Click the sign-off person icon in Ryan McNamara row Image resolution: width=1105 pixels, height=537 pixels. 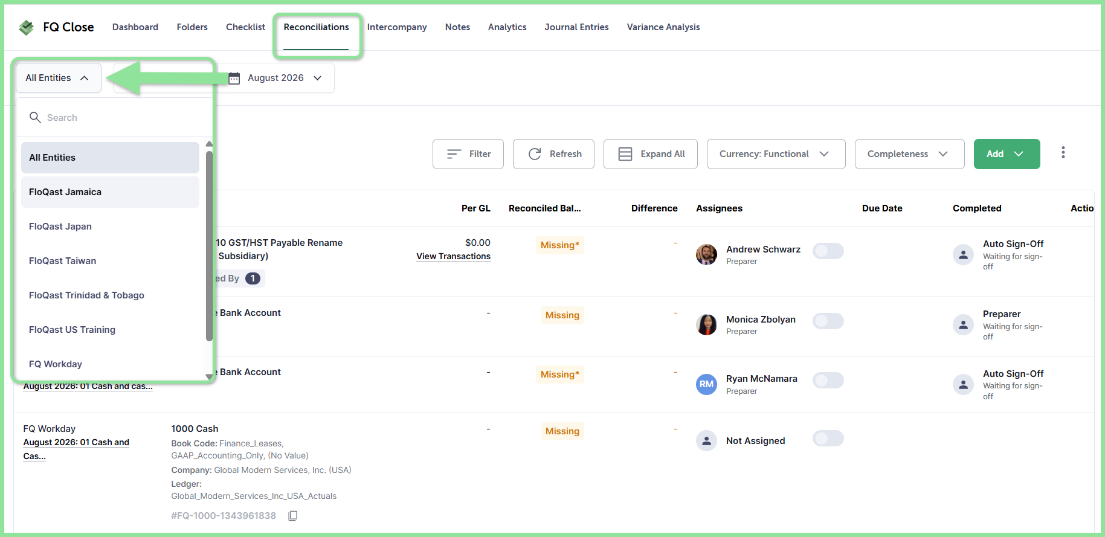point(963,384)
